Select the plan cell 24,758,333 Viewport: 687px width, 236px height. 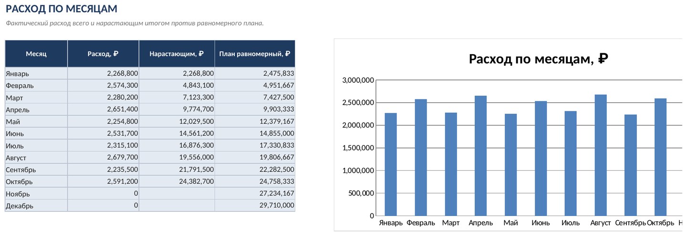[255, 182]
